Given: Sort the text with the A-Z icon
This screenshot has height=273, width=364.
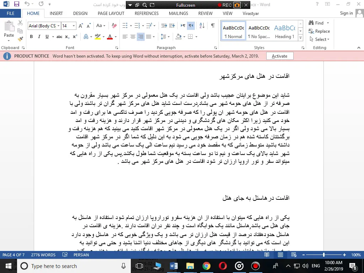Looking at the screenshot, I should click(202, 26).
